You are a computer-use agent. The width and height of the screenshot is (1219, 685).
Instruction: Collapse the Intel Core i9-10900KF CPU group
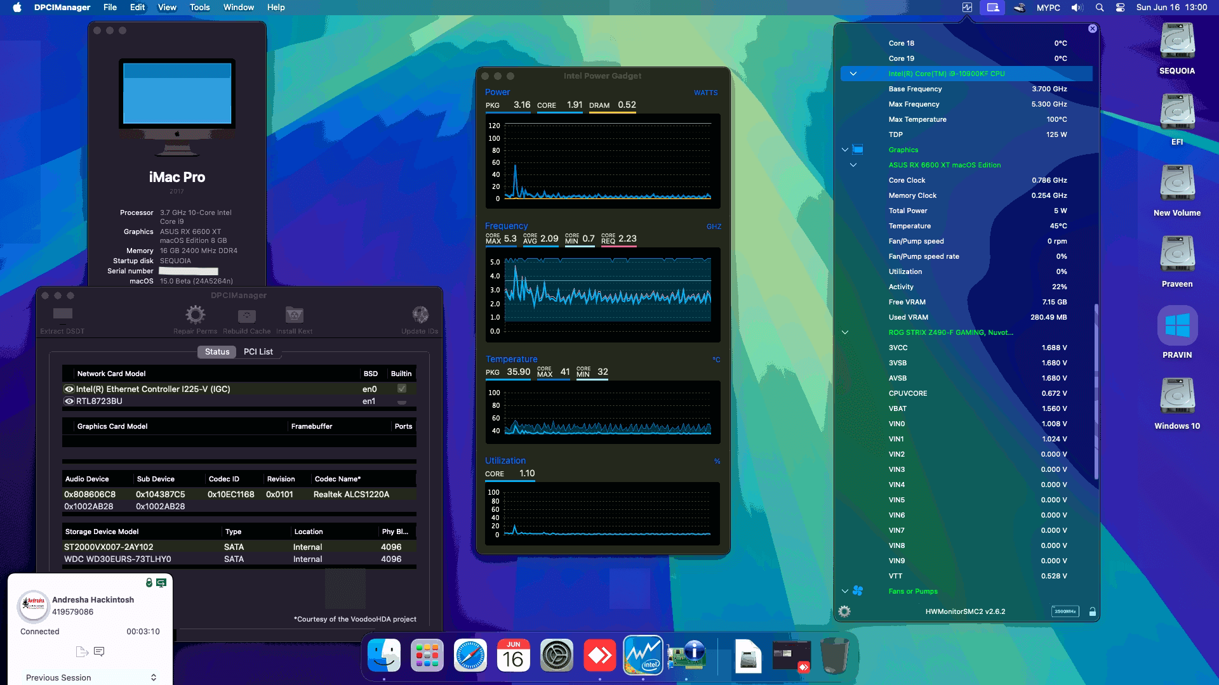click(x=853, y=74)
